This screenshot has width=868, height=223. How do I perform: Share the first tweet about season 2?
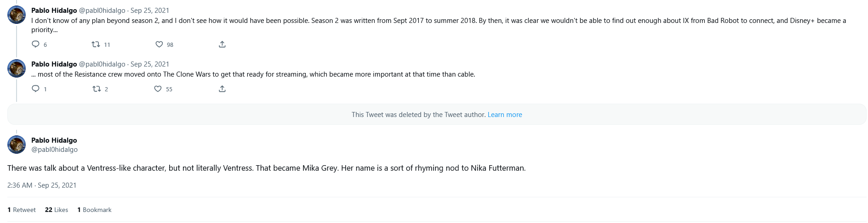[x=222, y=45]
